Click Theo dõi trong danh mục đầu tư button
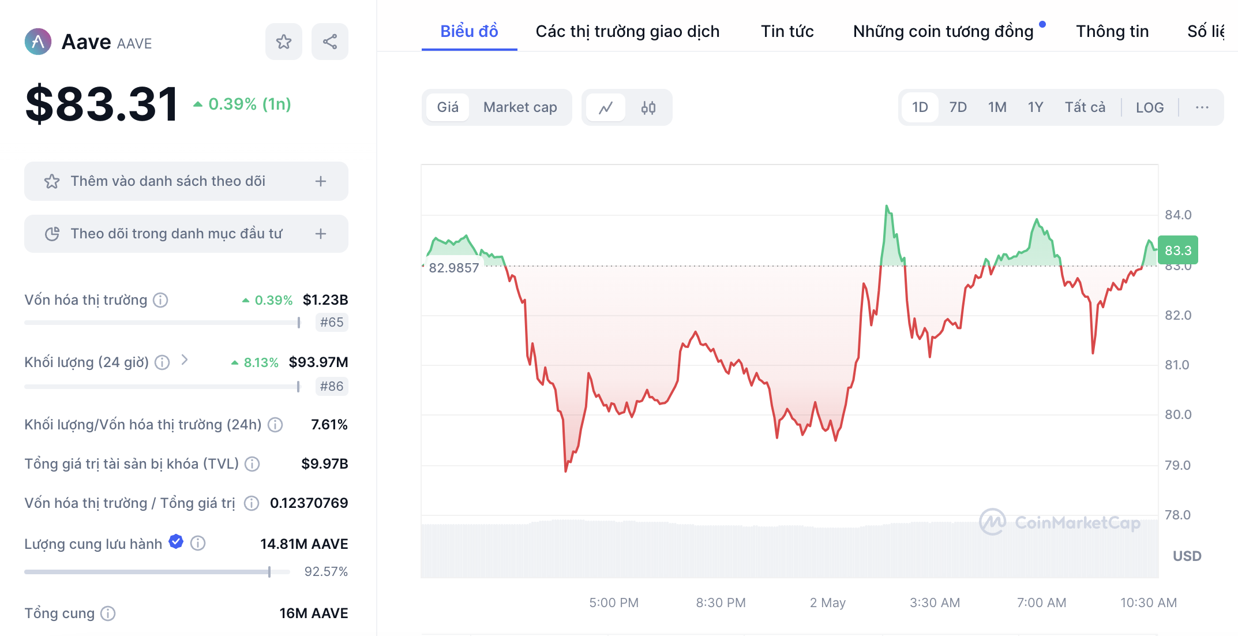This screenshot has width=1238, height=636. [x=186, y=234]
